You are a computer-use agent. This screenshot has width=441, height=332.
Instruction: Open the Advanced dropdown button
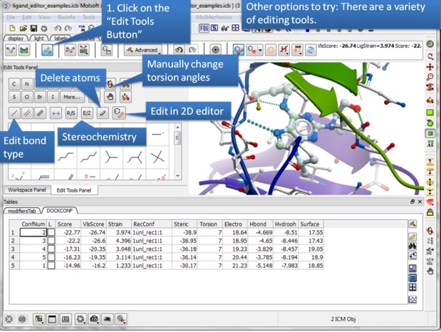pos(142,50)
